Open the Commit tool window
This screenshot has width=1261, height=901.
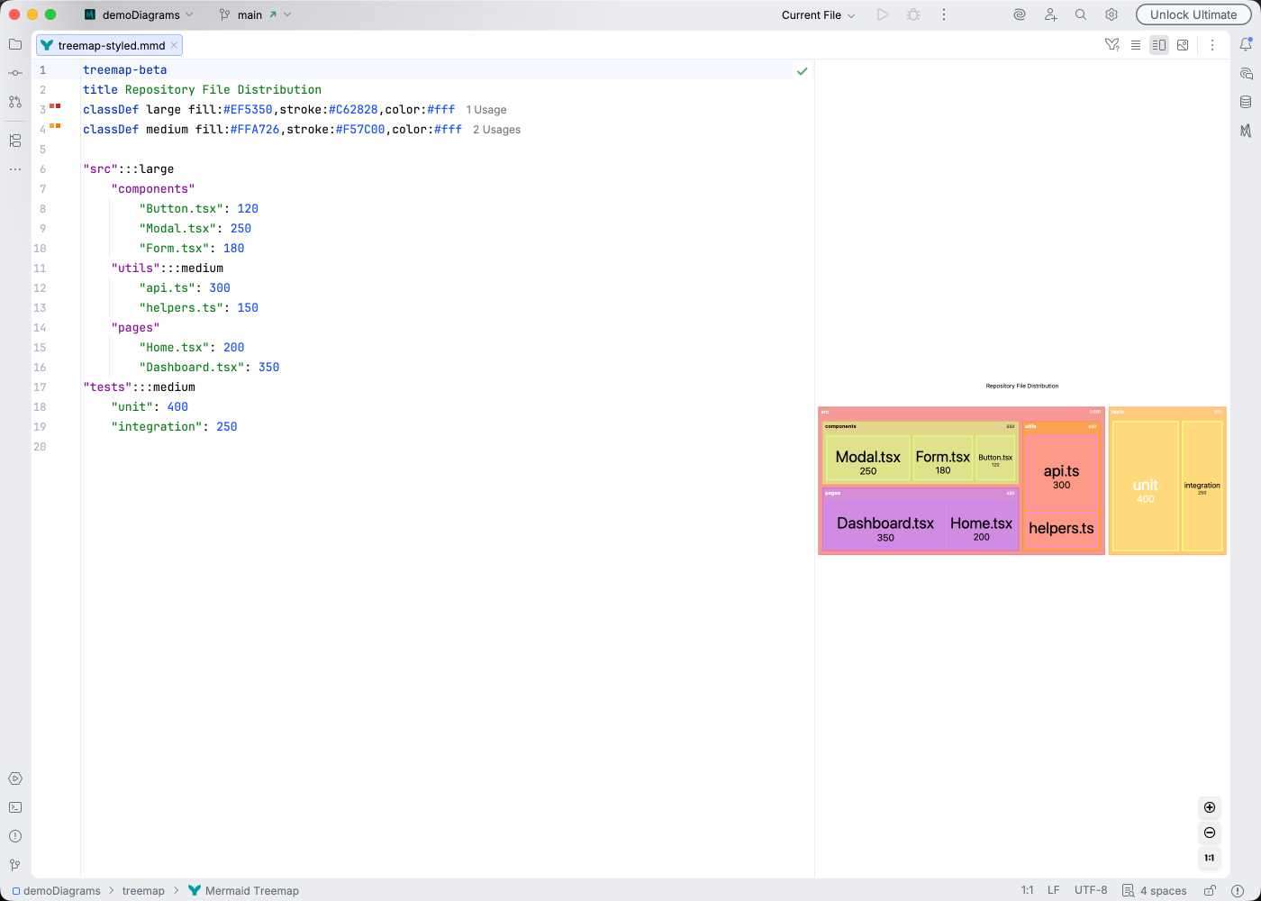coord(14,71)
